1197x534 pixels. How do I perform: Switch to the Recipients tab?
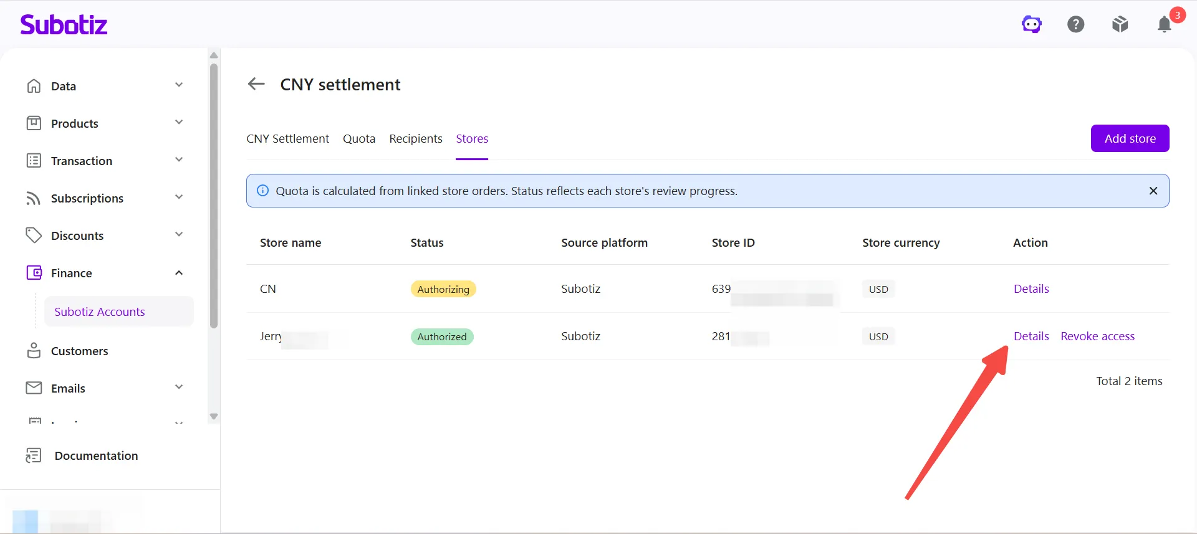tap(416, 138)
